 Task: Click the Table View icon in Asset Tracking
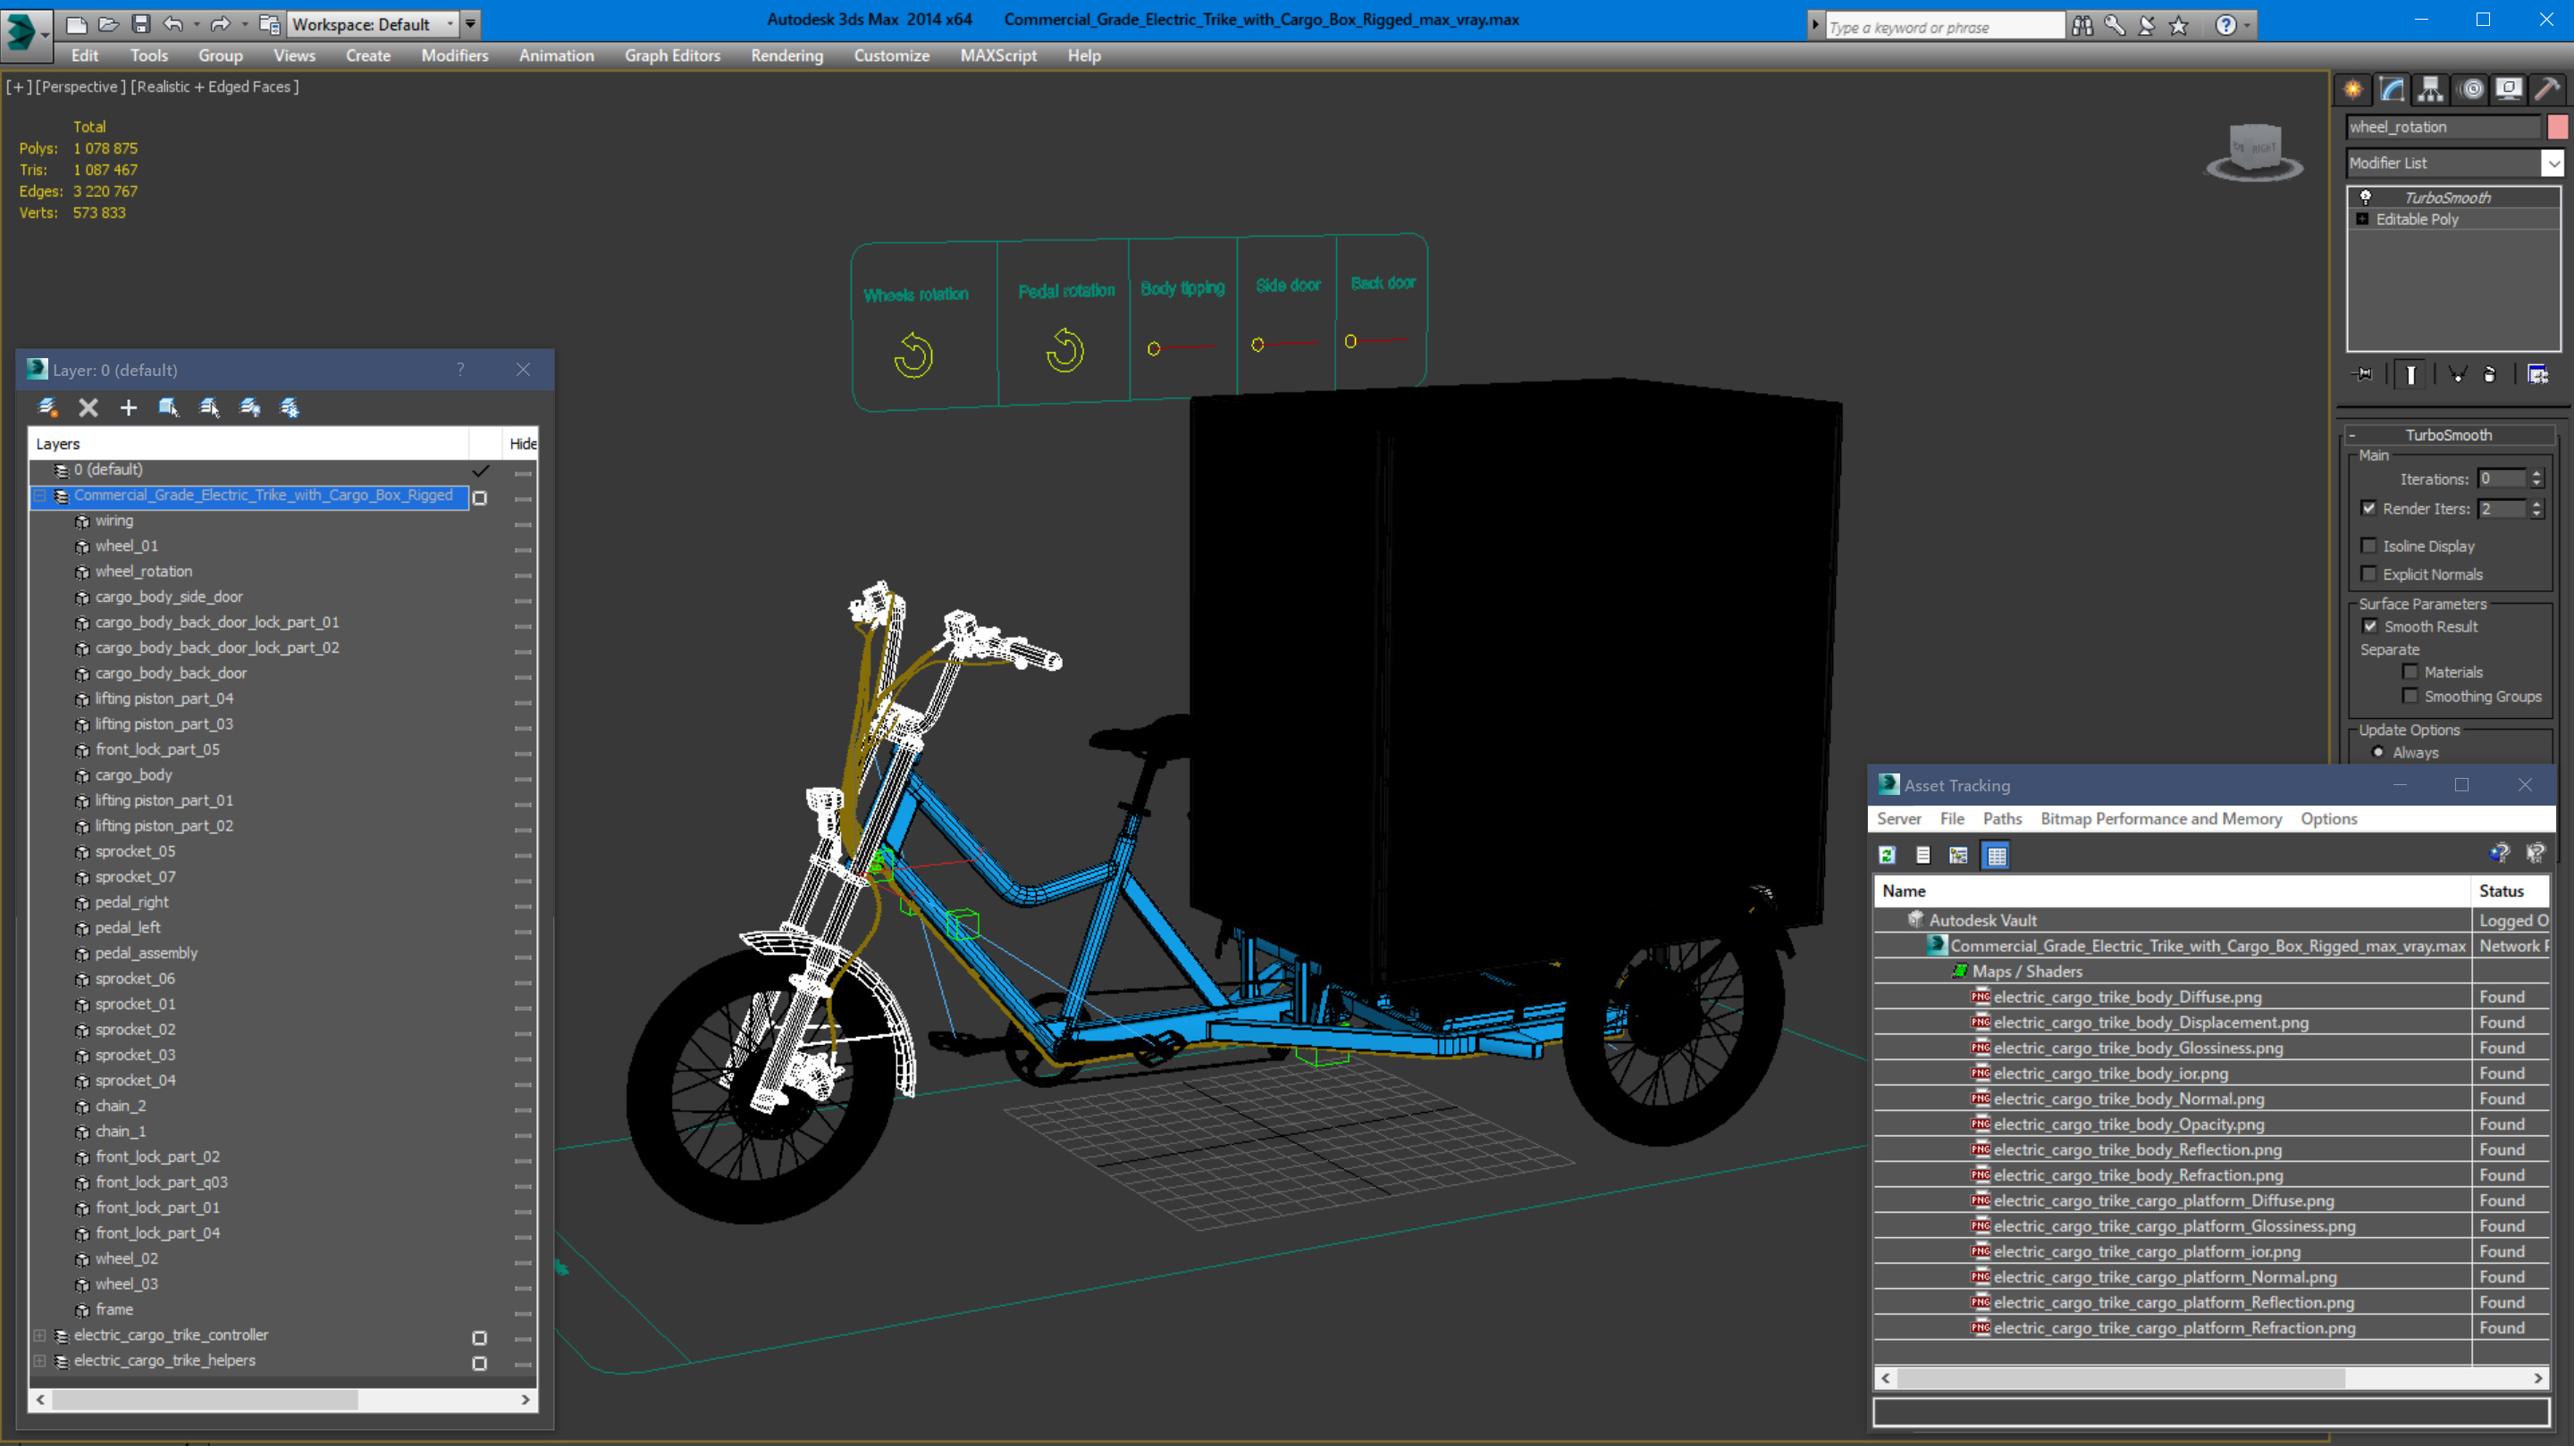(1996, 855)
